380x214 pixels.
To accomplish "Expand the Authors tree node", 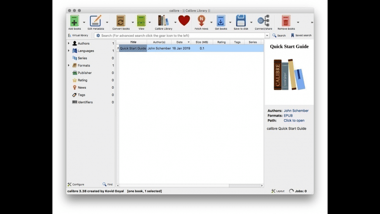I will [x=69, y=43].
